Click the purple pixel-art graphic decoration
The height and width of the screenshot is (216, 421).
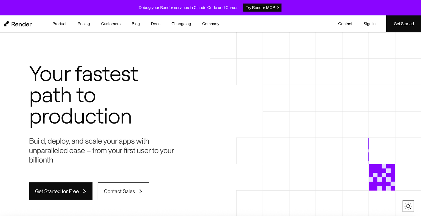point(382,177)
